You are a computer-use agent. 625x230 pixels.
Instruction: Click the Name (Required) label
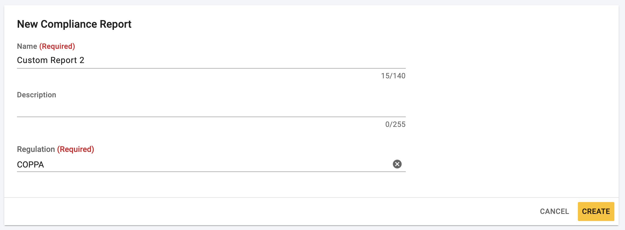point(46,46)
